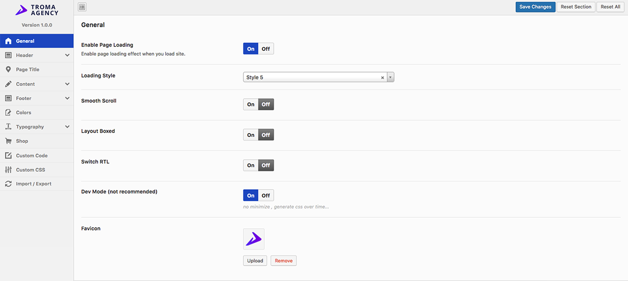The height and width of the screenshot is (281, 628).
Task: Expand the Footer submenu chevron
Action: 67,98
